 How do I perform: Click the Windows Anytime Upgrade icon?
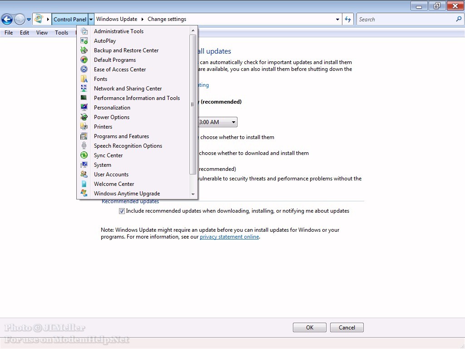(x=84, y=193)
